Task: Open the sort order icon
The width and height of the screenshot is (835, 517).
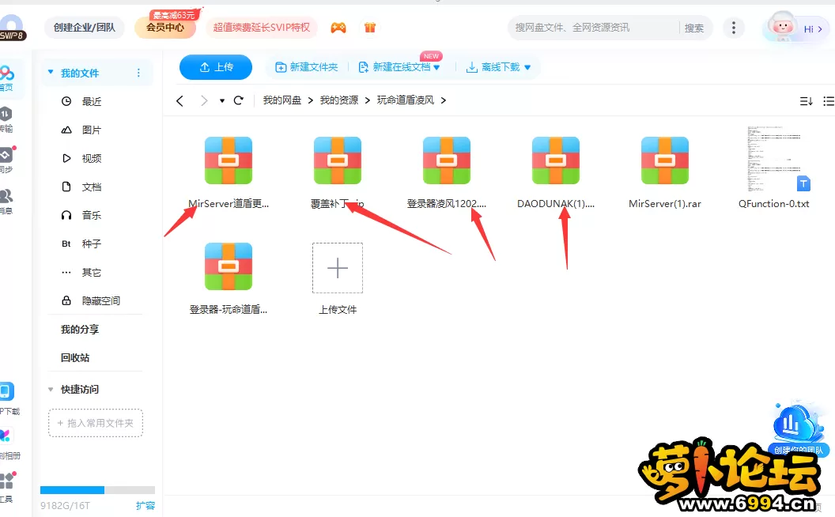Action: pos(807,100)
